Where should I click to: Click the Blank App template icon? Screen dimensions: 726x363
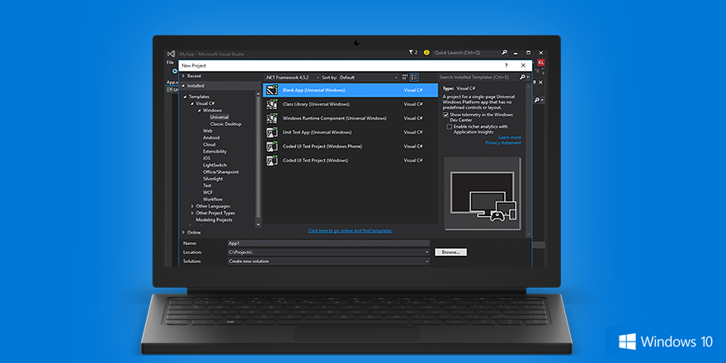pos(272,90)
